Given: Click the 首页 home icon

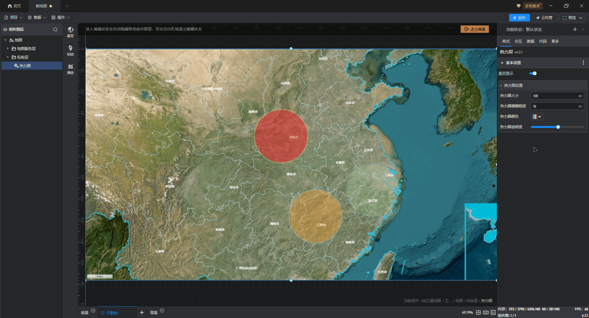Looking at the screenshot, I should pyautogui.click(x=10, y=6).
